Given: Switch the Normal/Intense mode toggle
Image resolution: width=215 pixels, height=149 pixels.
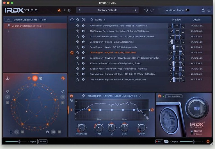Looking at the screenshot, I should (x=192, y=132).
